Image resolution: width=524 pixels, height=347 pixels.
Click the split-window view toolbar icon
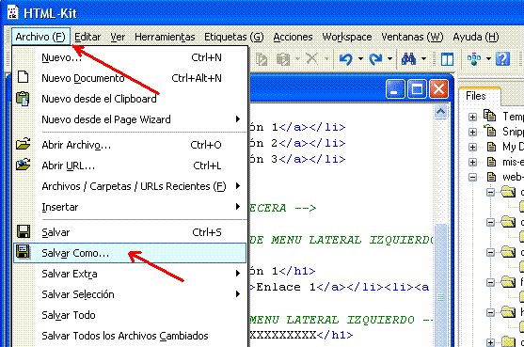pos(447,59)
